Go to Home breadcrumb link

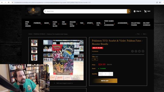click(x=30, y=34)
